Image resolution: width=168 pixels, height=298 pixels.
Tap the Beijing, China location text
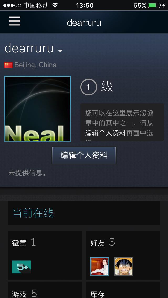pos(35,65)
